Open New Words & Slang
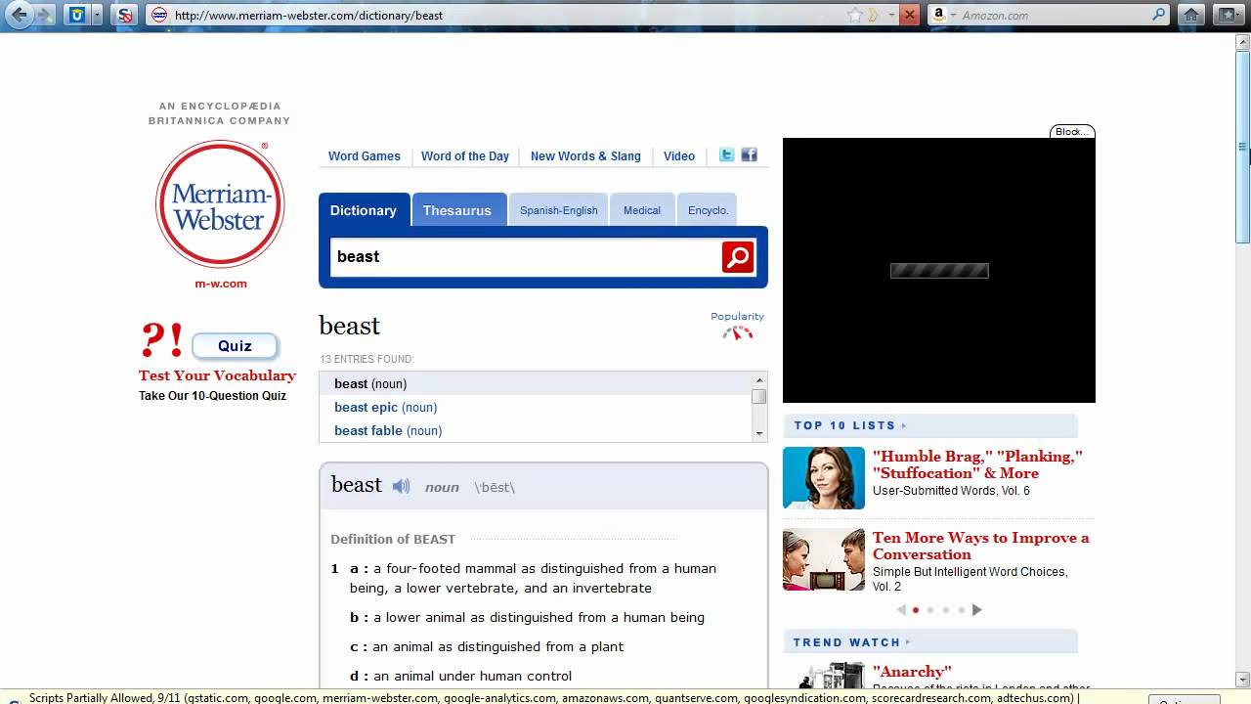This screenshot has height=704, width=1251. [x=585, y=156]
